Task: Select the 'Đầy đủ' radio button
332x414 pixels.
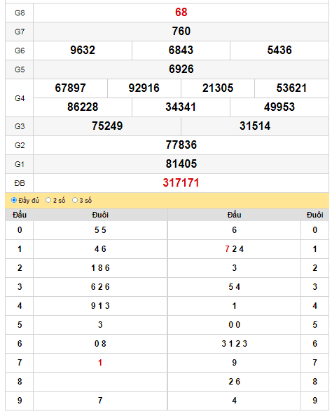Action: point(14,200)
